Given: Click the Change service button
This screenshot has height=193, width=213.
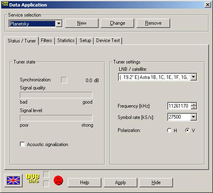Looking at the screenshot, I should pos(118,23).
